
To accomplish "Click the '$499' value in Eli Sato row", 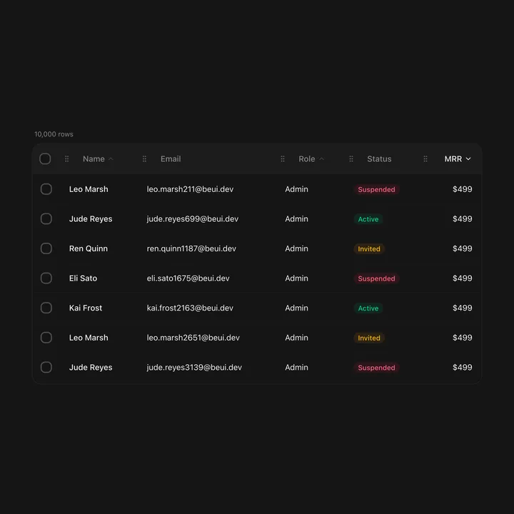I will pos(462,278).
